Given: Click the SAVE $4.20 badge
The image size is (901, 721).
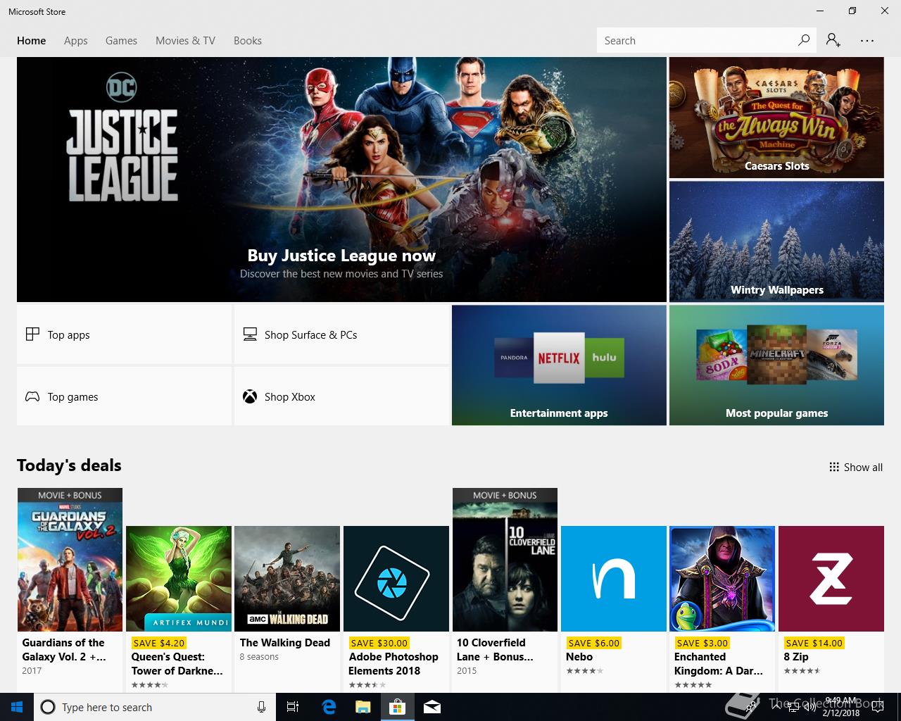Looking at the screenshot, I should (x=158, y=643).
